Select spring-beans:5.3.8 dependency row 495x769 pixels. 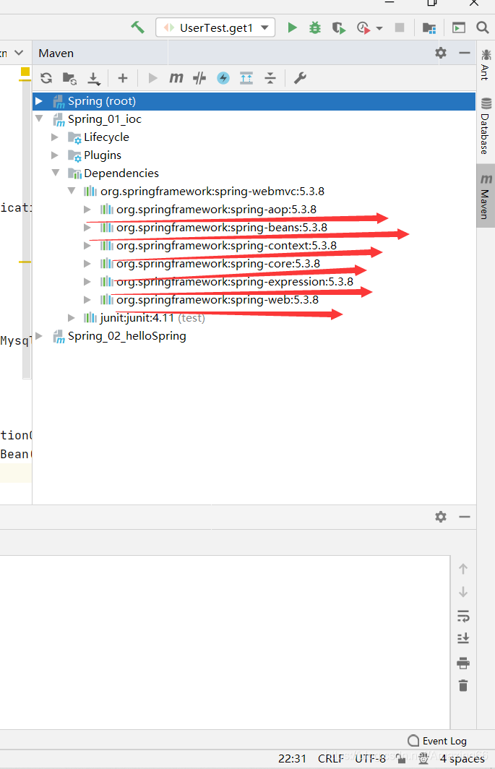click(x=222, y=227)
